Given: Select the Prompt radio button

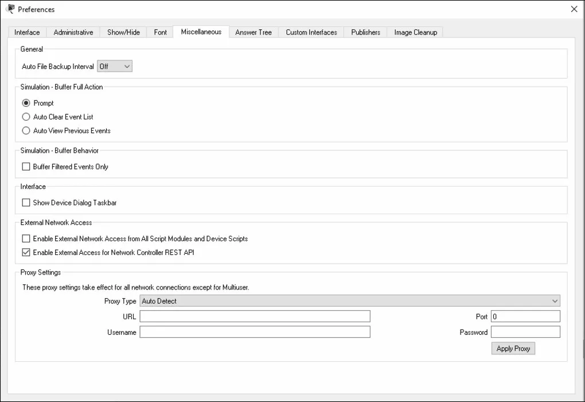Looking at the screenshot, I should (26, 103).
